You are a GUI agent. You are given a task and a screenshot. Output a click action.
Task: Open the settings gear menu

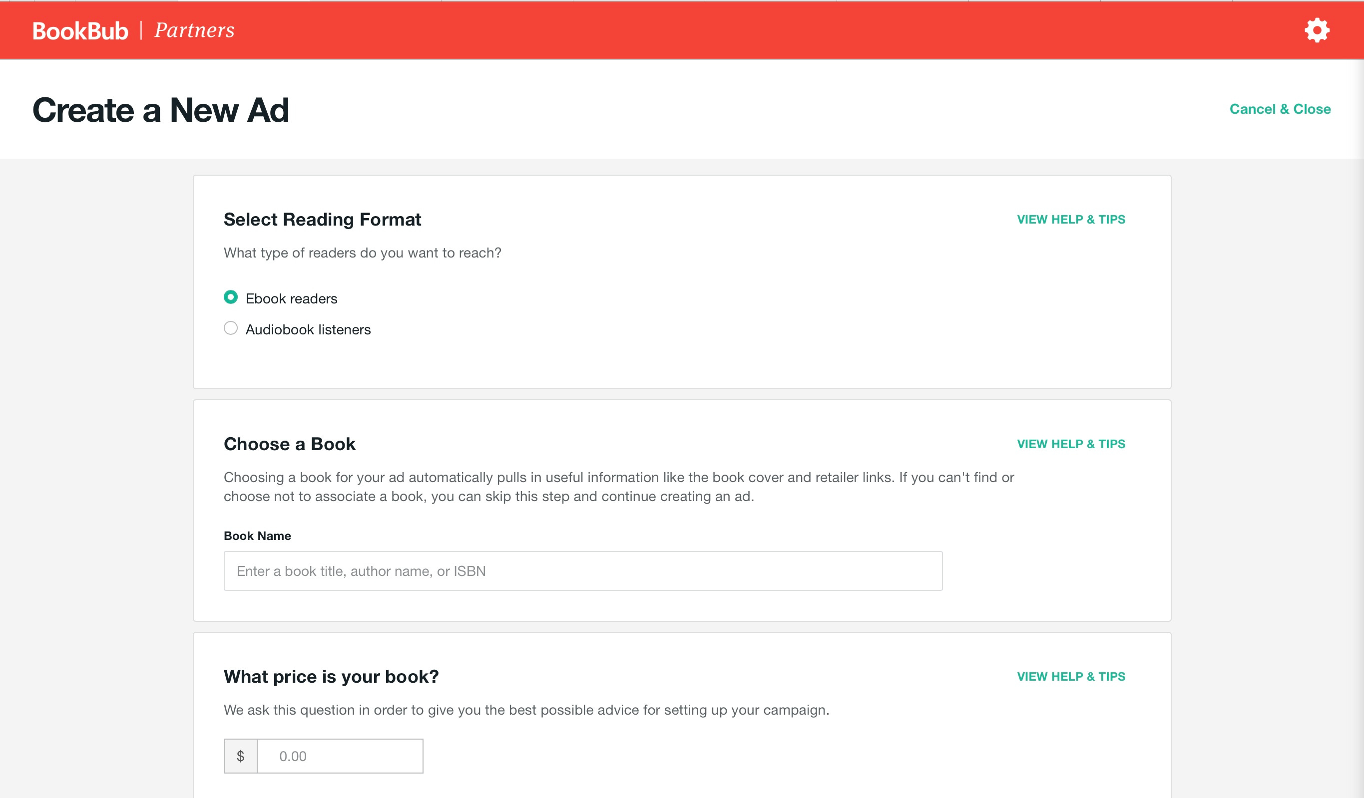pos(1317,30)
